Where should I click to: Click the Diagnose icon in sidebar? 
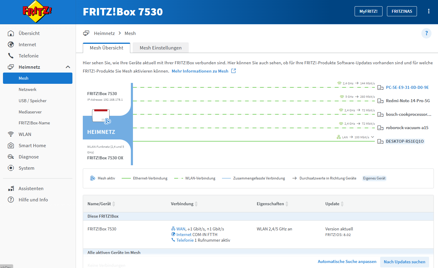11,157
